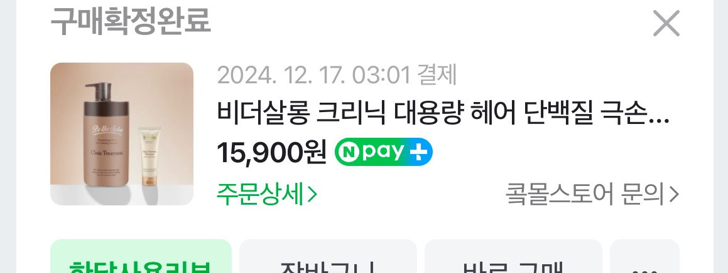Tap the large pump bottle in product image

(x=106, y=134)
